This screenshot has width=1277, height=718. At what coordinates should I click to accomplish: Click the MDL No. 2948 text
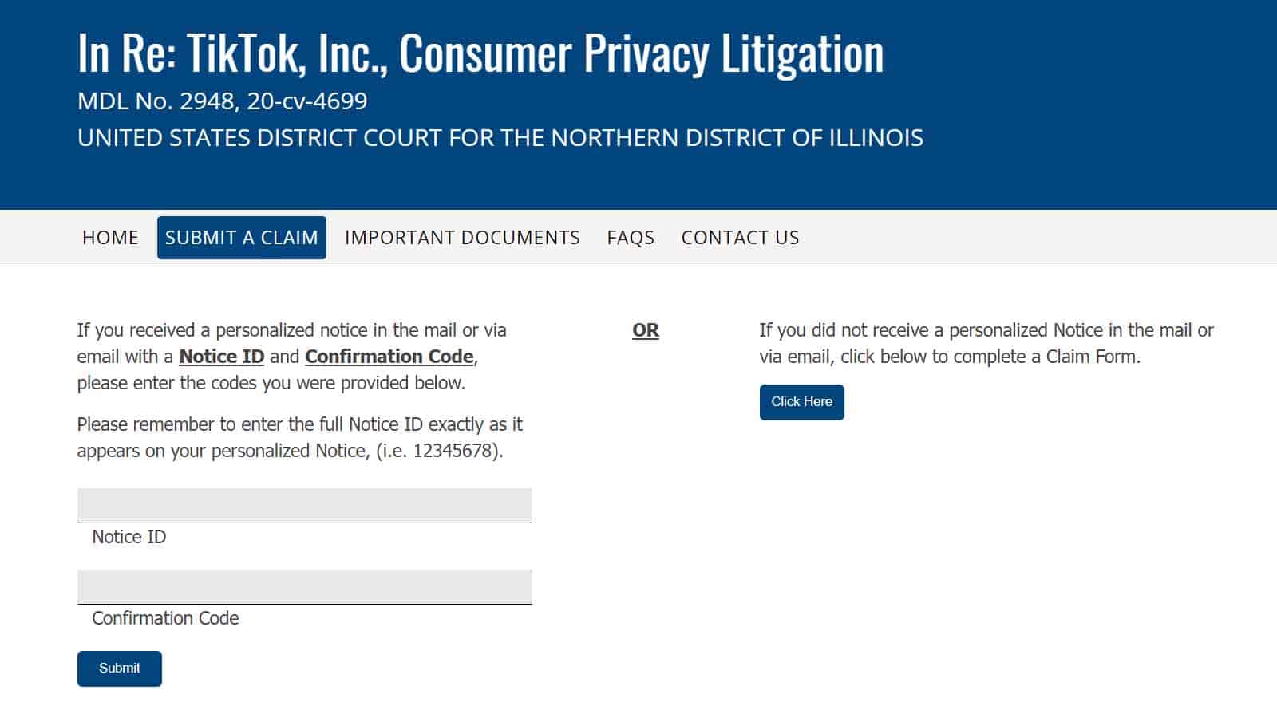[221, 101]
